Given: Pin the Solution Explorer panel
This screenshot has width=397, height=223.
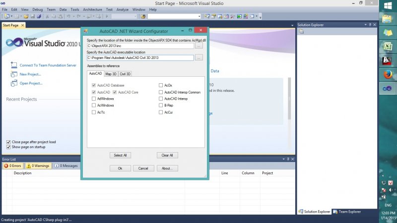Looking at the screenshot, I should pos(370,25).
